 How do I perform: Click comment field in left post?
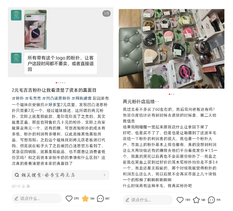coord(37,199)
